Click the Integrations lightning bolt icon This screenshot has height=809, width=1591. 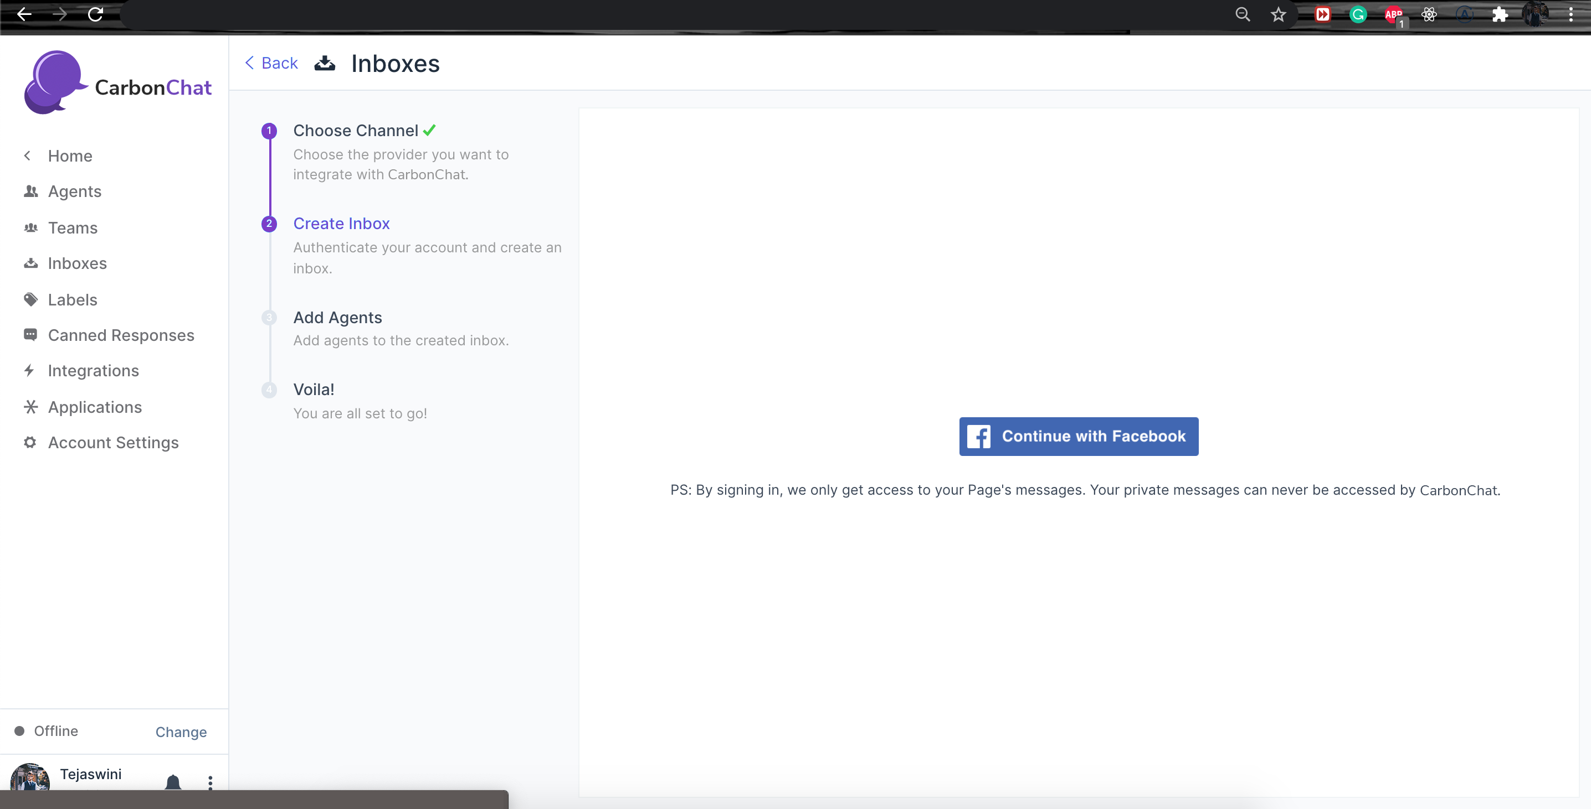point(29,370)
